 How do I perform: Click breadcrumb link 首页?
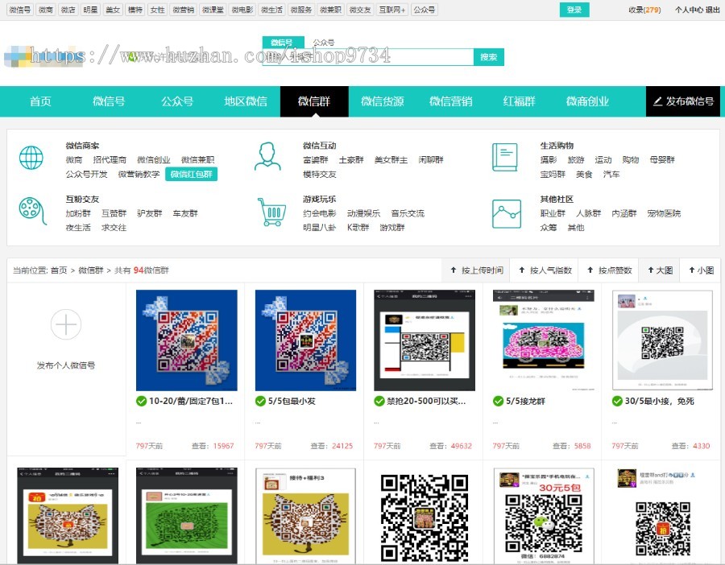[x=59, y=270]
